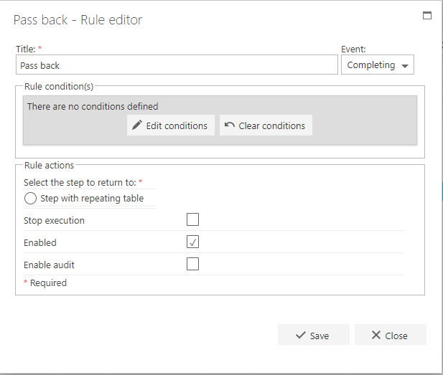Click the 'Enable audit' label
Image resolution: width=443 pixels, height=375 pixels.
pos(49,265)
